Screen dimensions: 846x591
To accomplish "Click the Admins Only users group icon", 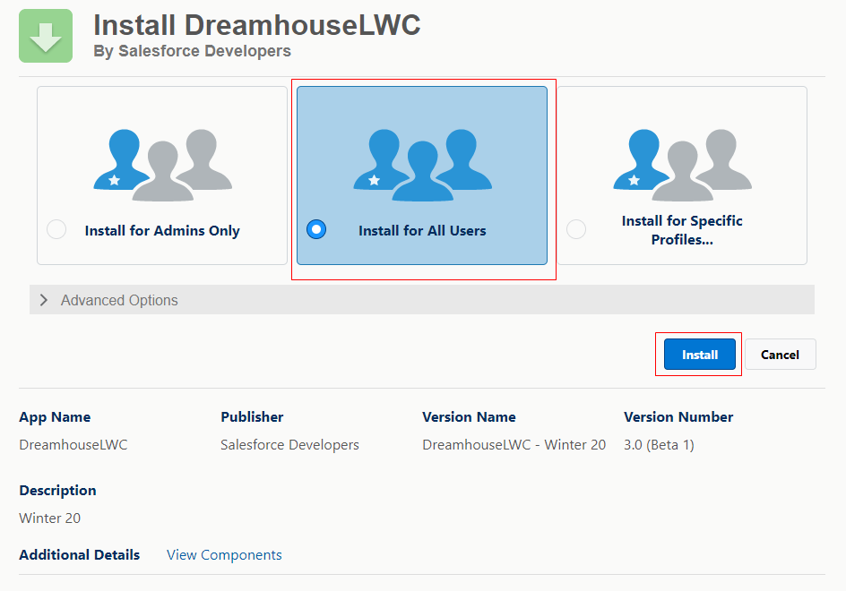I will (163, 165).
